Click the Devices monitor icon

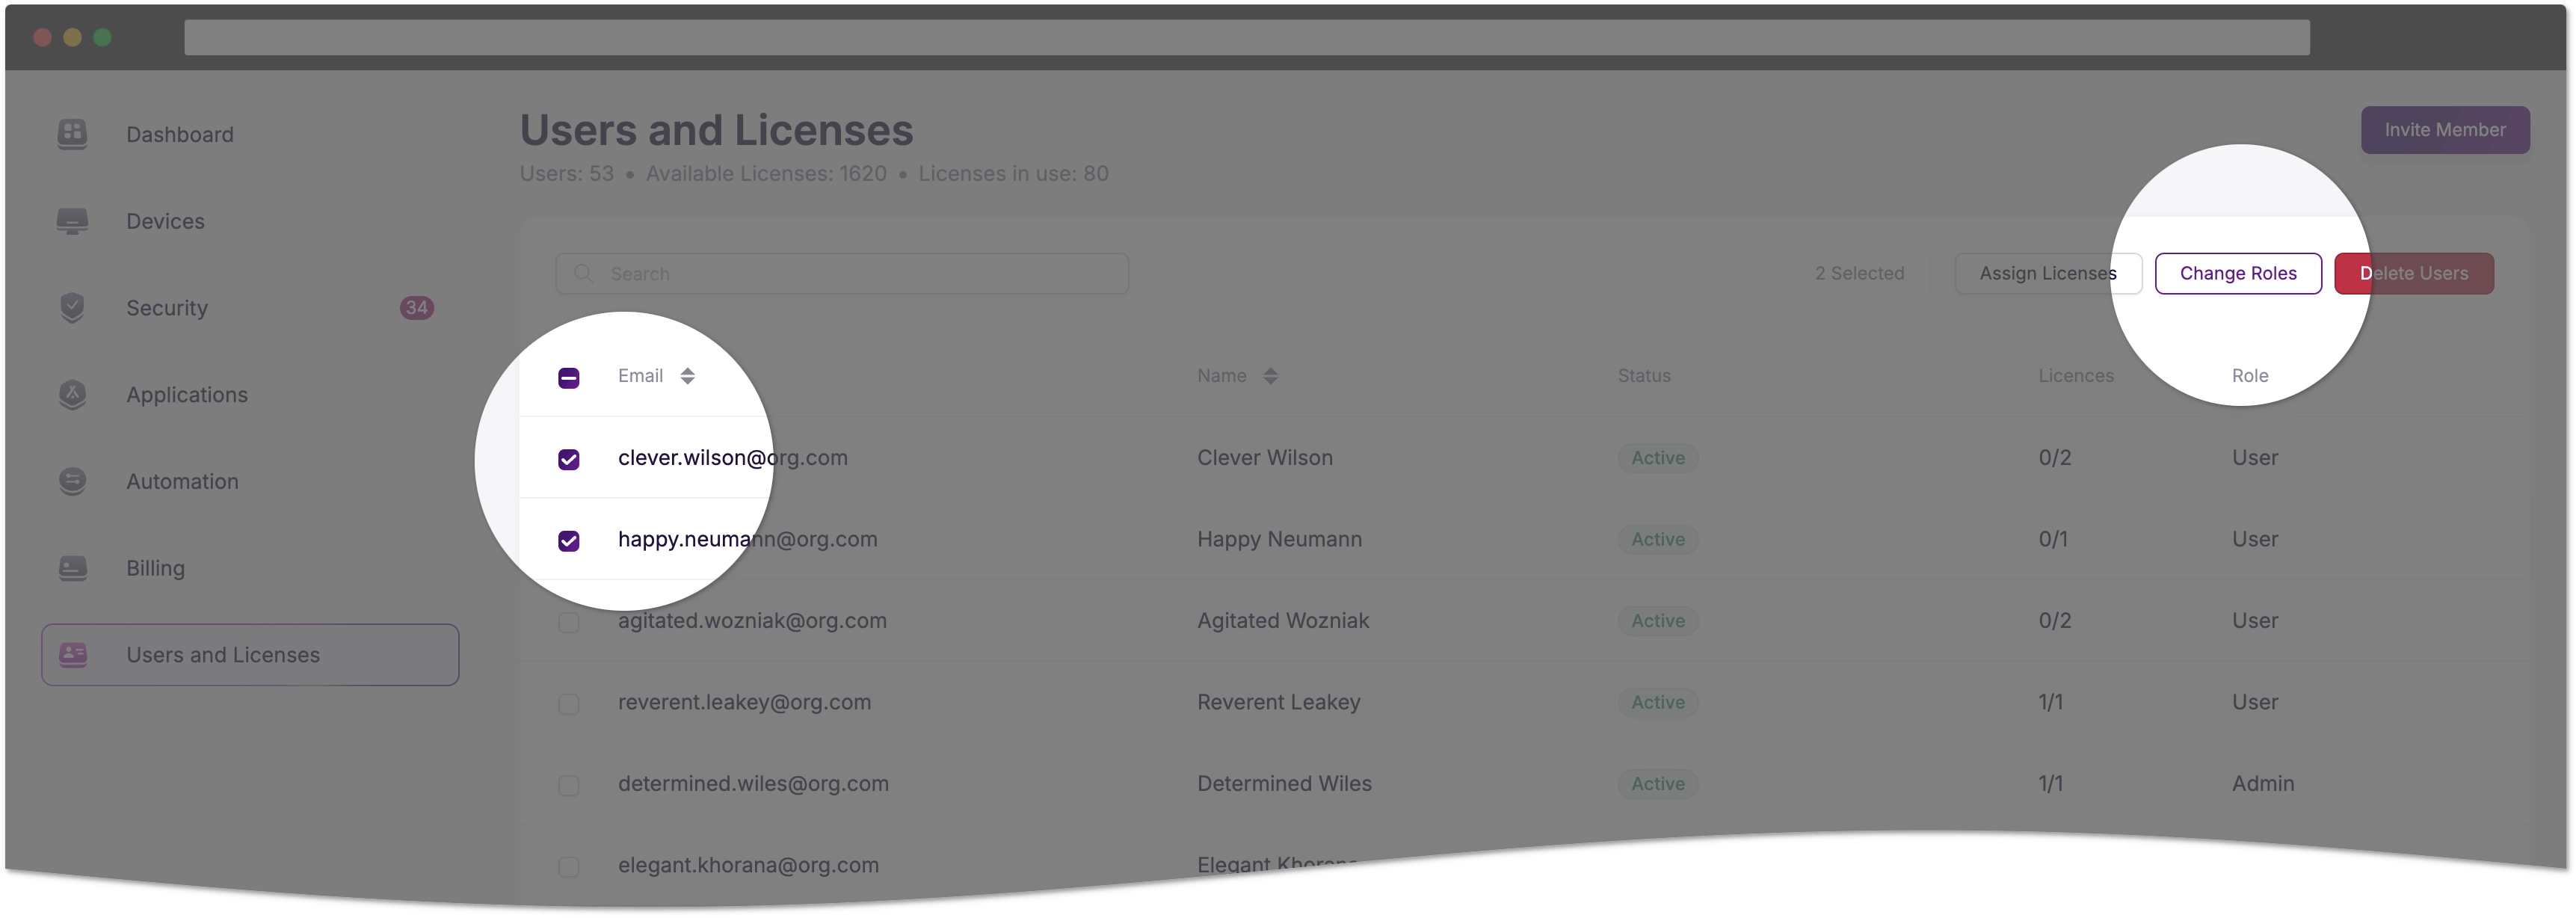click(72, 221)
